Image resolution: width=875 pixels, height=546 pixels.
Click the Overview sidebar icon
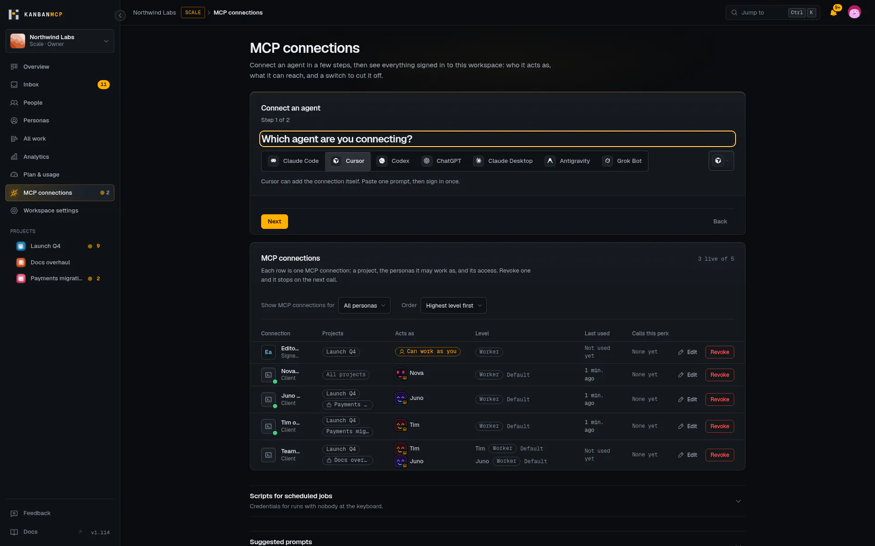point(14,67)
